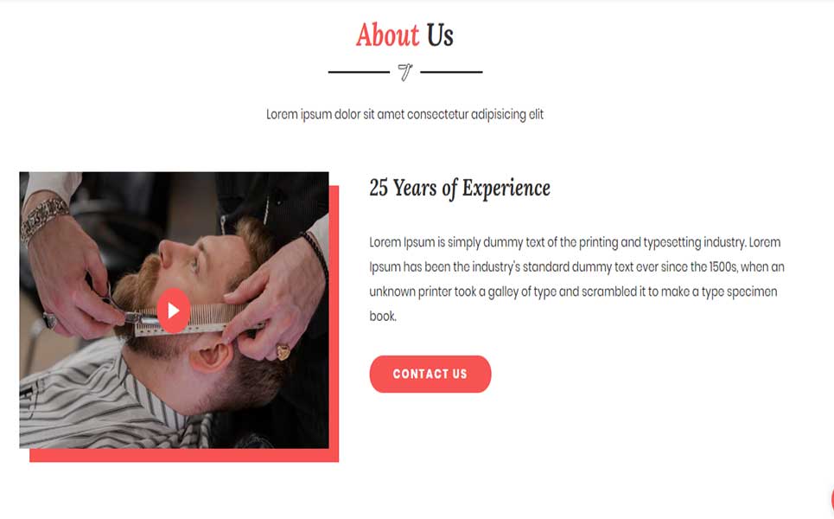Click the paragraph about printing and typesetting
Viewport: 834px width, 519px height.
pos(576,279)
